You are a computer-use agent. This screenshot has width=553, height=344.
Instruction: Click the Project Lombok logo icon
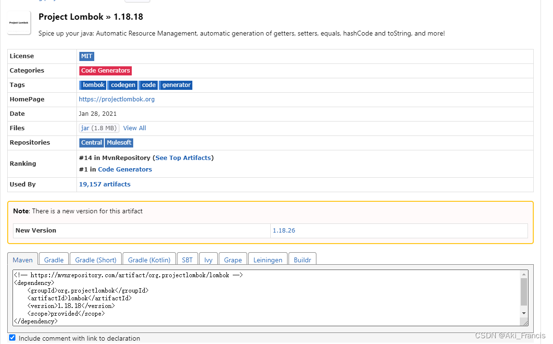point(18,23)
